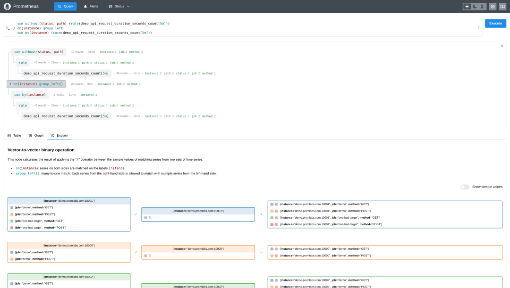The image size is (510, 288).
Task: Select the on(instance) group_left() node
Action: 36,84
